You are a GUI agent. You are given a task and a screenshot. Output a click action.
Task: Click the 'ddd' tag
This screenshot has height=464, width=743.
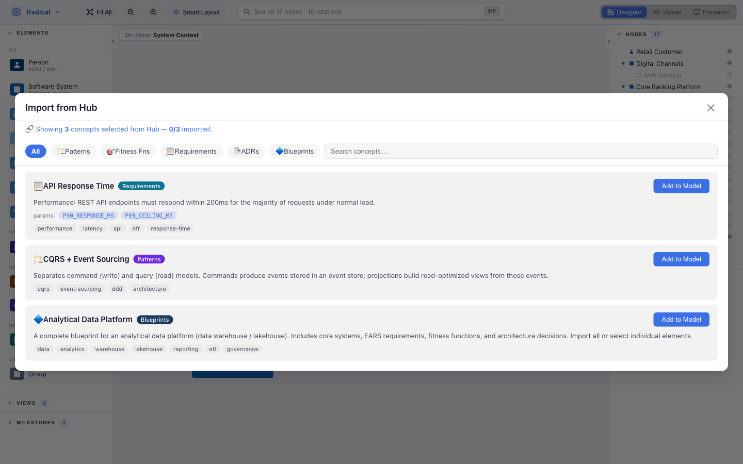[x=117, y=289]
